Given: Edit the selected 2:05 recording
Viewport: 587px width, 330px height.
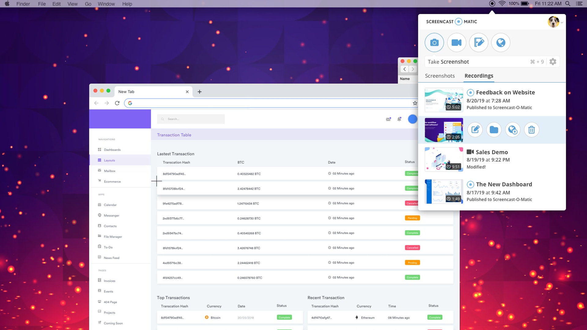Looking at the screenshot, I should 475,130.
